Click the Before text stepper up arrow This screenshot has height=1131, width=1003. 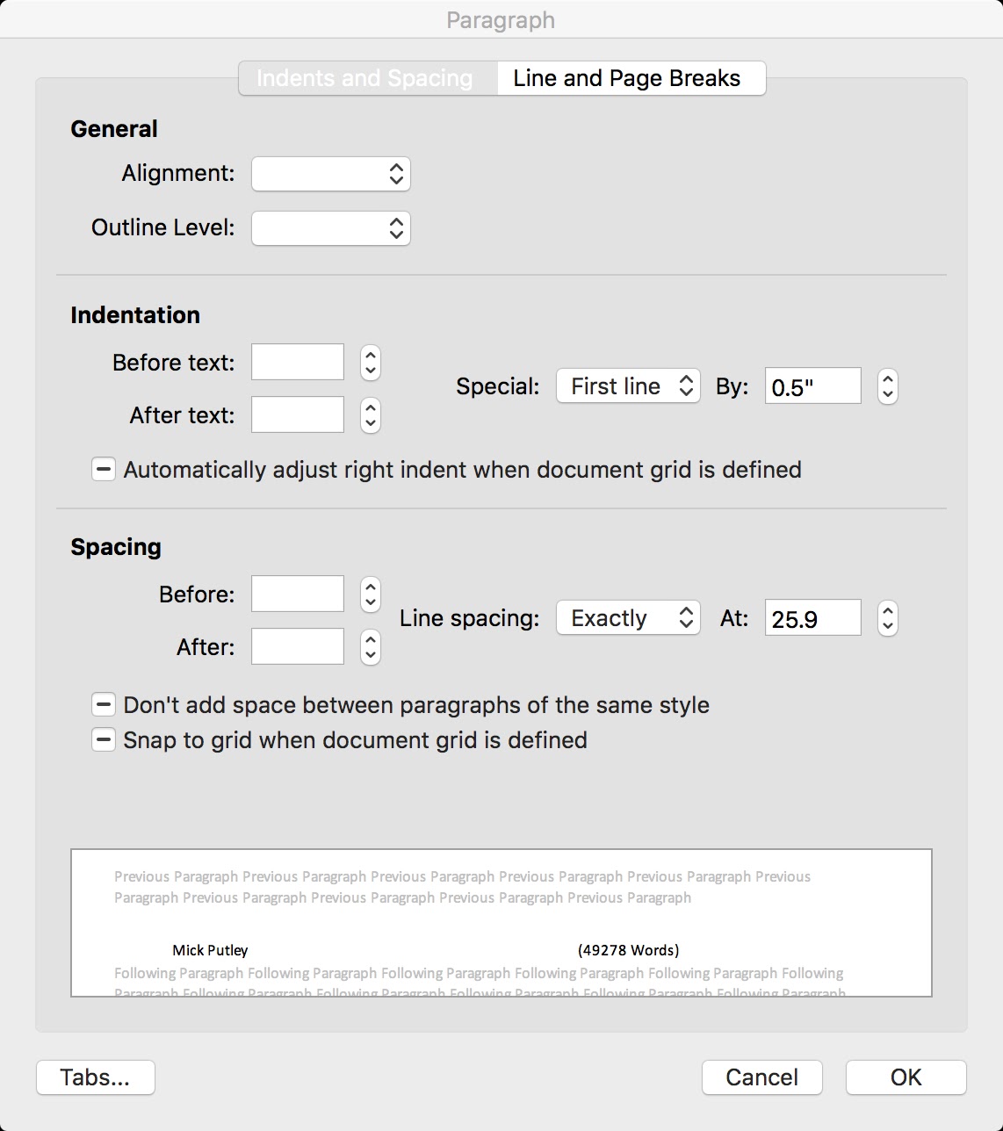click(x=370, y=355)
